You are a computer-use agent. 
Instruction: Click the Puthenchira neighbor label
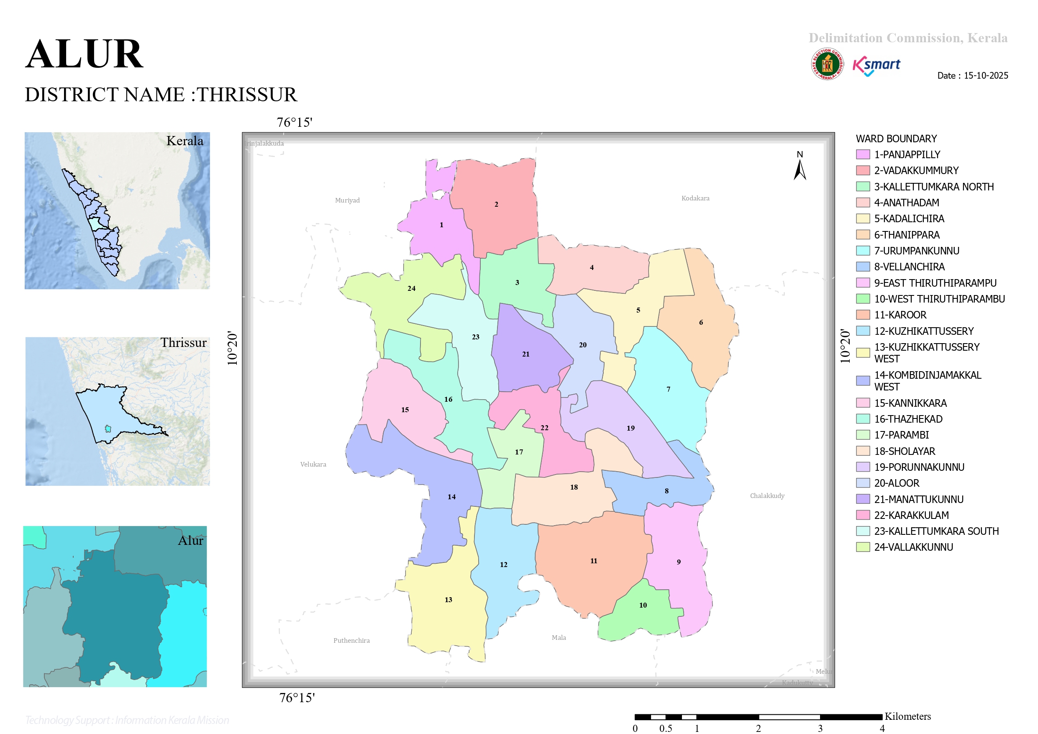pos(351,640)
